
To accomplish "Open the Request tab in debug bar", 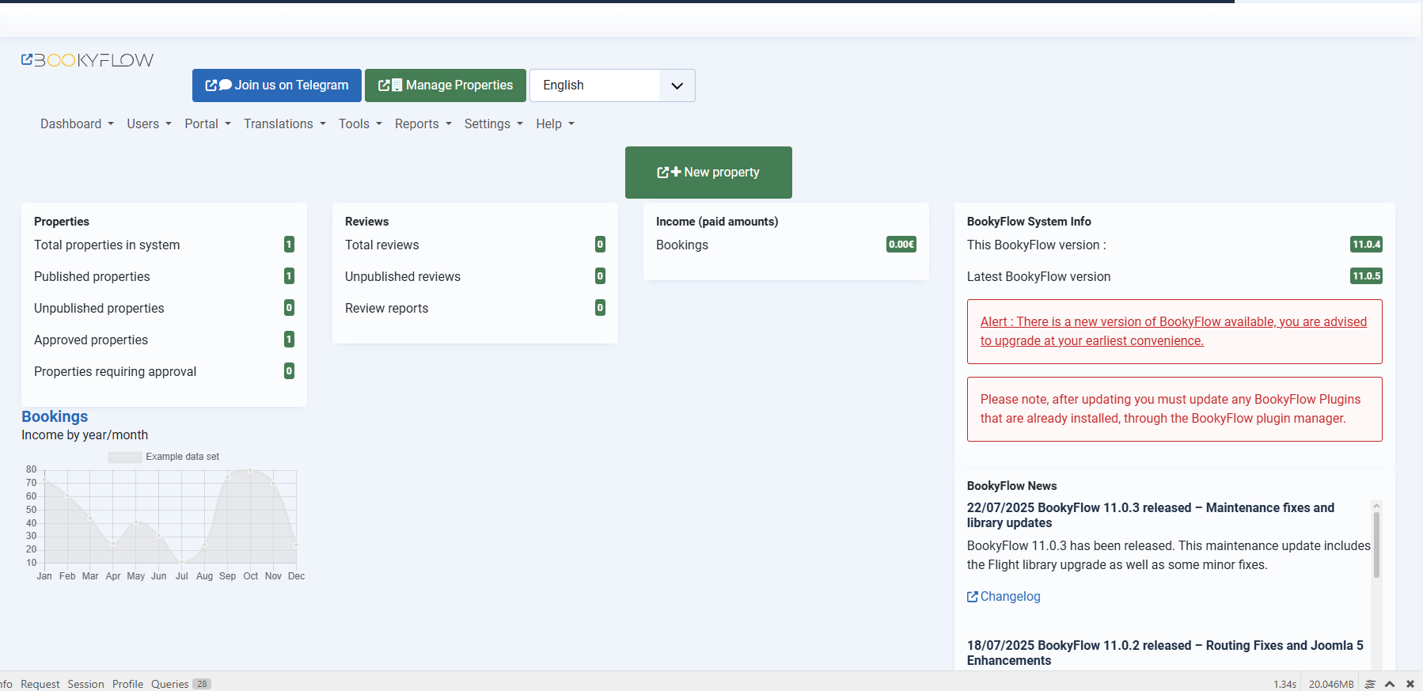I will pyautogui.click(x=40, y=684).
